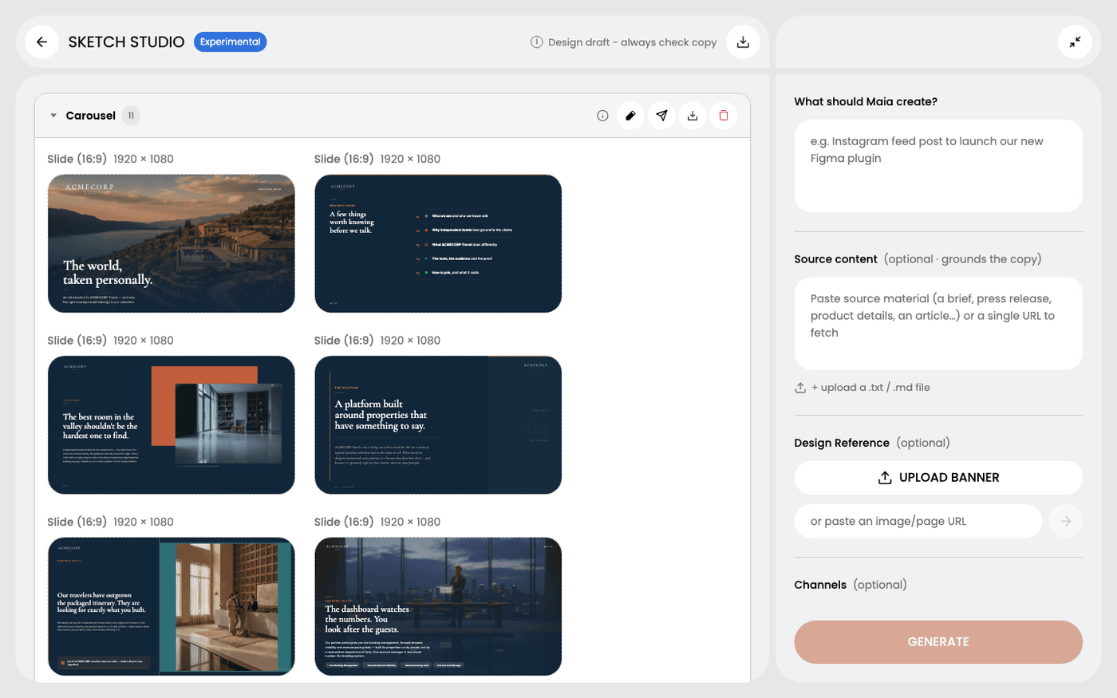1117x698 pixels.
Task: Click the paste an image/page URL field
Action: [918, 521]
